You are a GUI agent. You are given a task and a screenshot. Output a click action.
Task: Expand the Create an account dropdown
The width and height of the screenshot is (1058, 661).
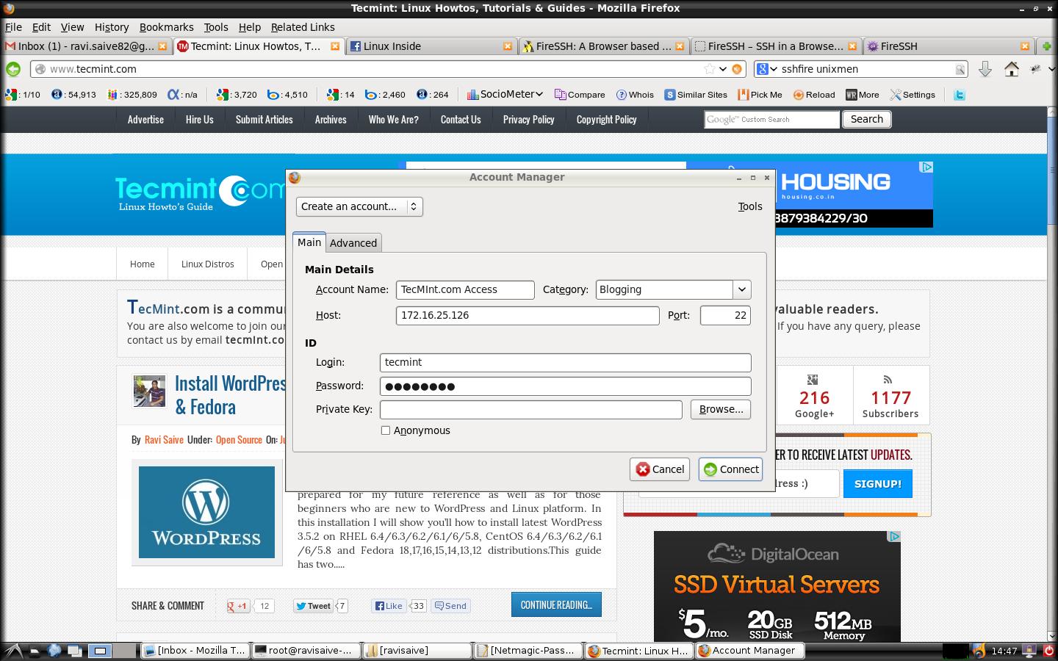pyautogui.click(x=359, y=206)
